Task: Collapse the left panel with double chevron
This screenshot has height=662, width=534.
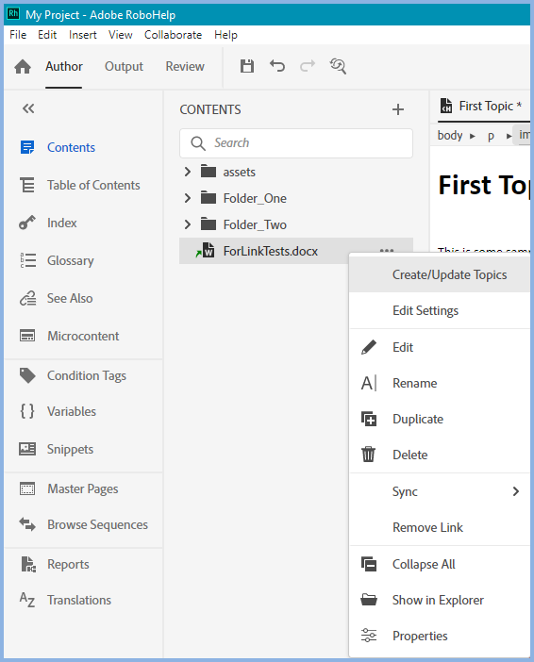Action: coord(28,109)
